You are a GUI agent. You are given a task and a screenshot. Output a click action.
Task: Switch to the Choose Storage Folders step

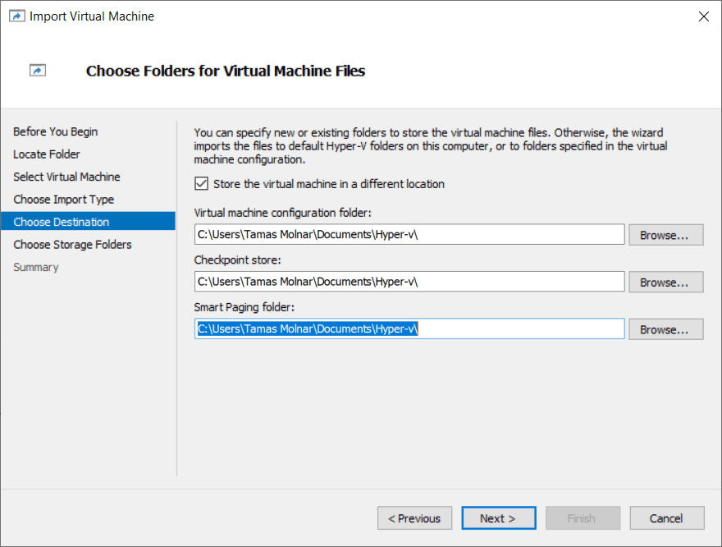coord(72,245)
